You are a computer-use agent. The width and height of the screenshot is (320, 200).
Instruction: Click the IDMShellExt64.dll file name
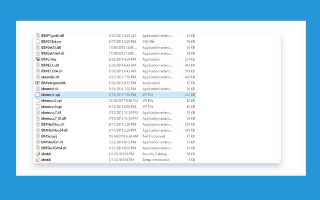(x=54, y=148)
